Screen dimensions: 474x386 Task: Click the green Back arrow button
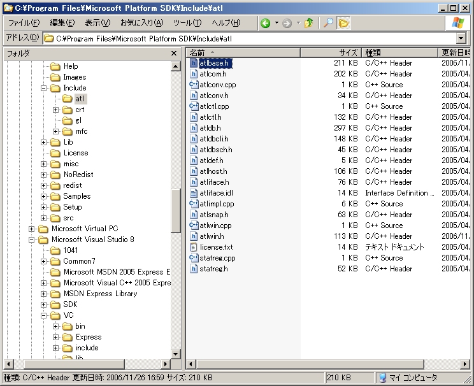[266, 23]
